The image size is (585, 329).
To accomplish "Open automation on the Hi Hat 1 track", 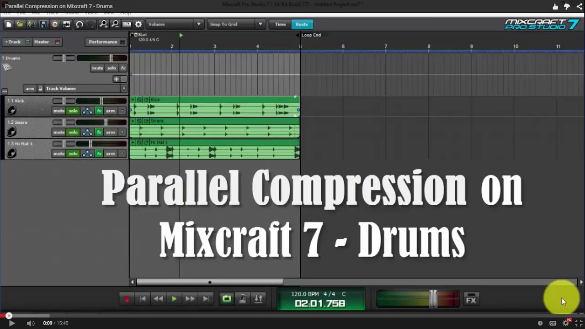I will click(x=87, y=154).
